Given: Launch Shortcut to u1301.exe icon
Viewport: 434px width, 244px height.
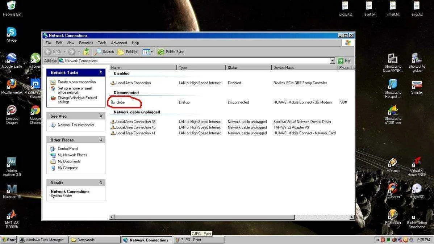Looking at the screenshot, I should point(393,114).
